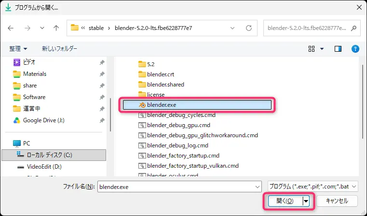Click pin icon beside 運営中
The width and height of the screenshot is (367, 216).
(x=102, y=109)
